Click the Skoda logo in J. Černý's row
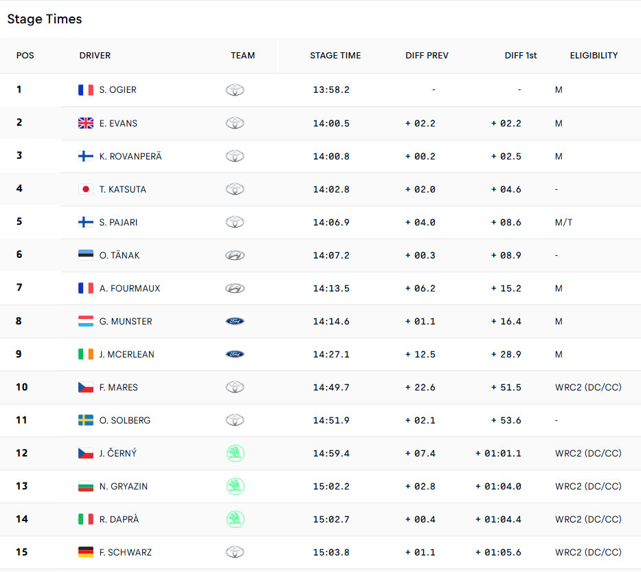 coord(236,453)
